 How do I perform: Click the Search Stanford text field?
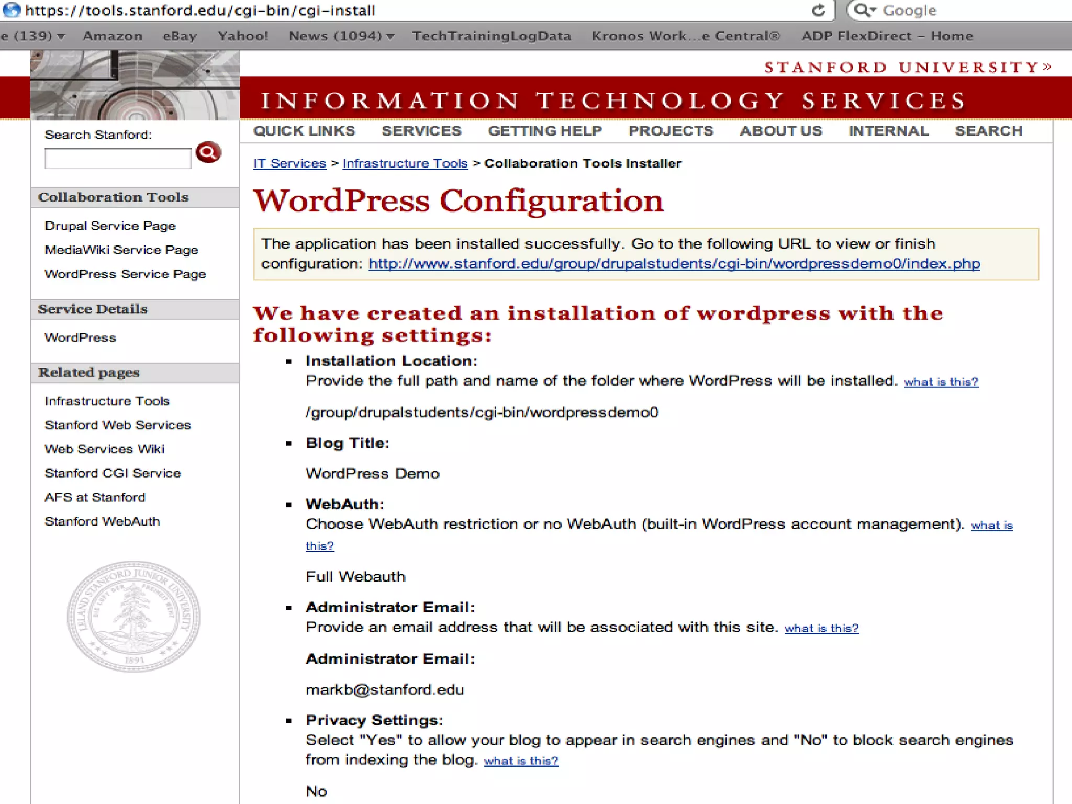(x=118, y=158)
